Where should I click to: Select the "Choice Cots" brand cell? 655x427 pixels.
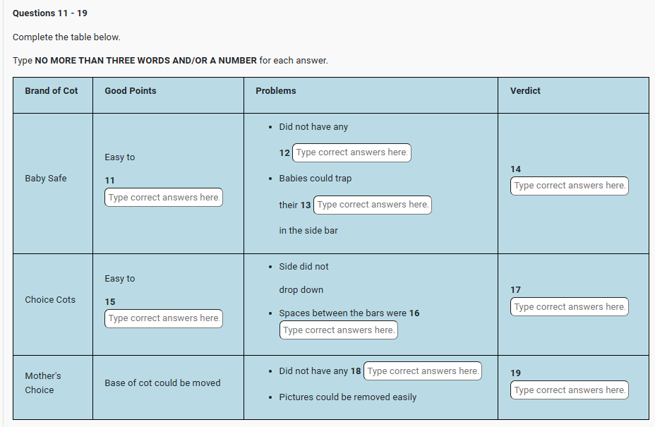[50, 300]
